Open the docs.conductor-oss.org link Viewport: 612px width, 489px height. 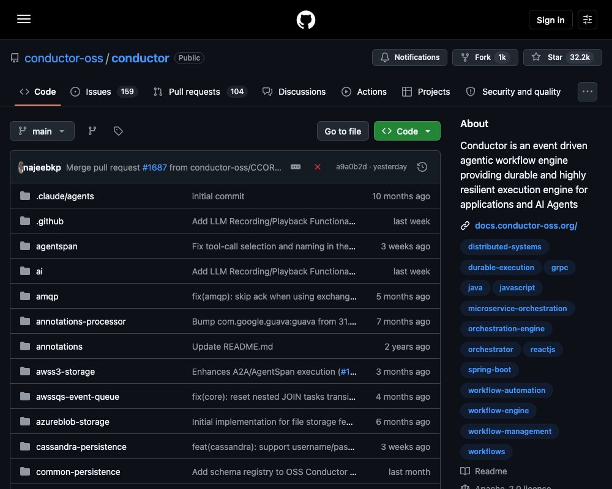coord(526,226)
